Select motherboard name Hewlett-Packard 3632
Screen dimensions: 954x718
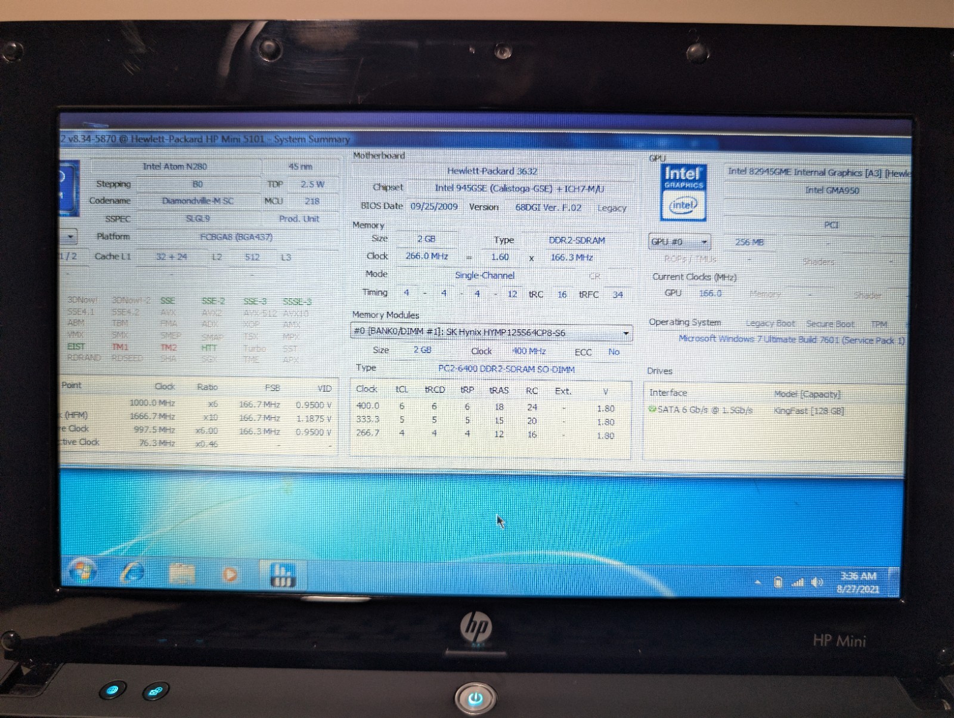coord(493,171)
